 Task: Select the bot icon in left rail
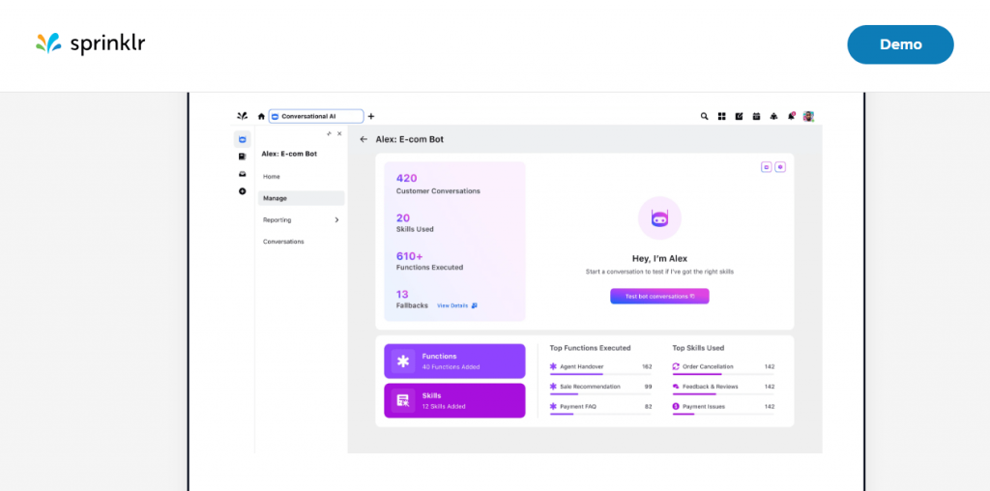tap(243, 139)
